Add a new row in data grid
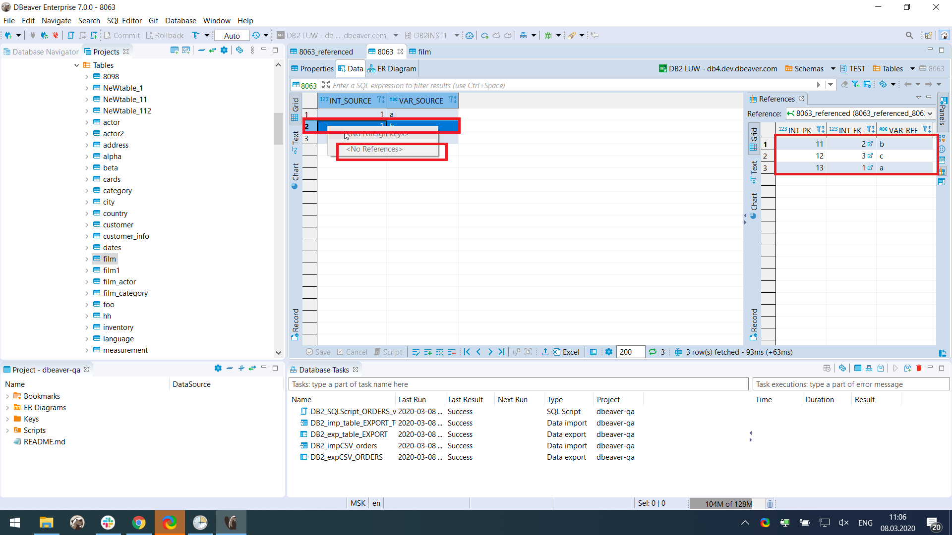This screenshot has width=952, height=535. [428, 352]
